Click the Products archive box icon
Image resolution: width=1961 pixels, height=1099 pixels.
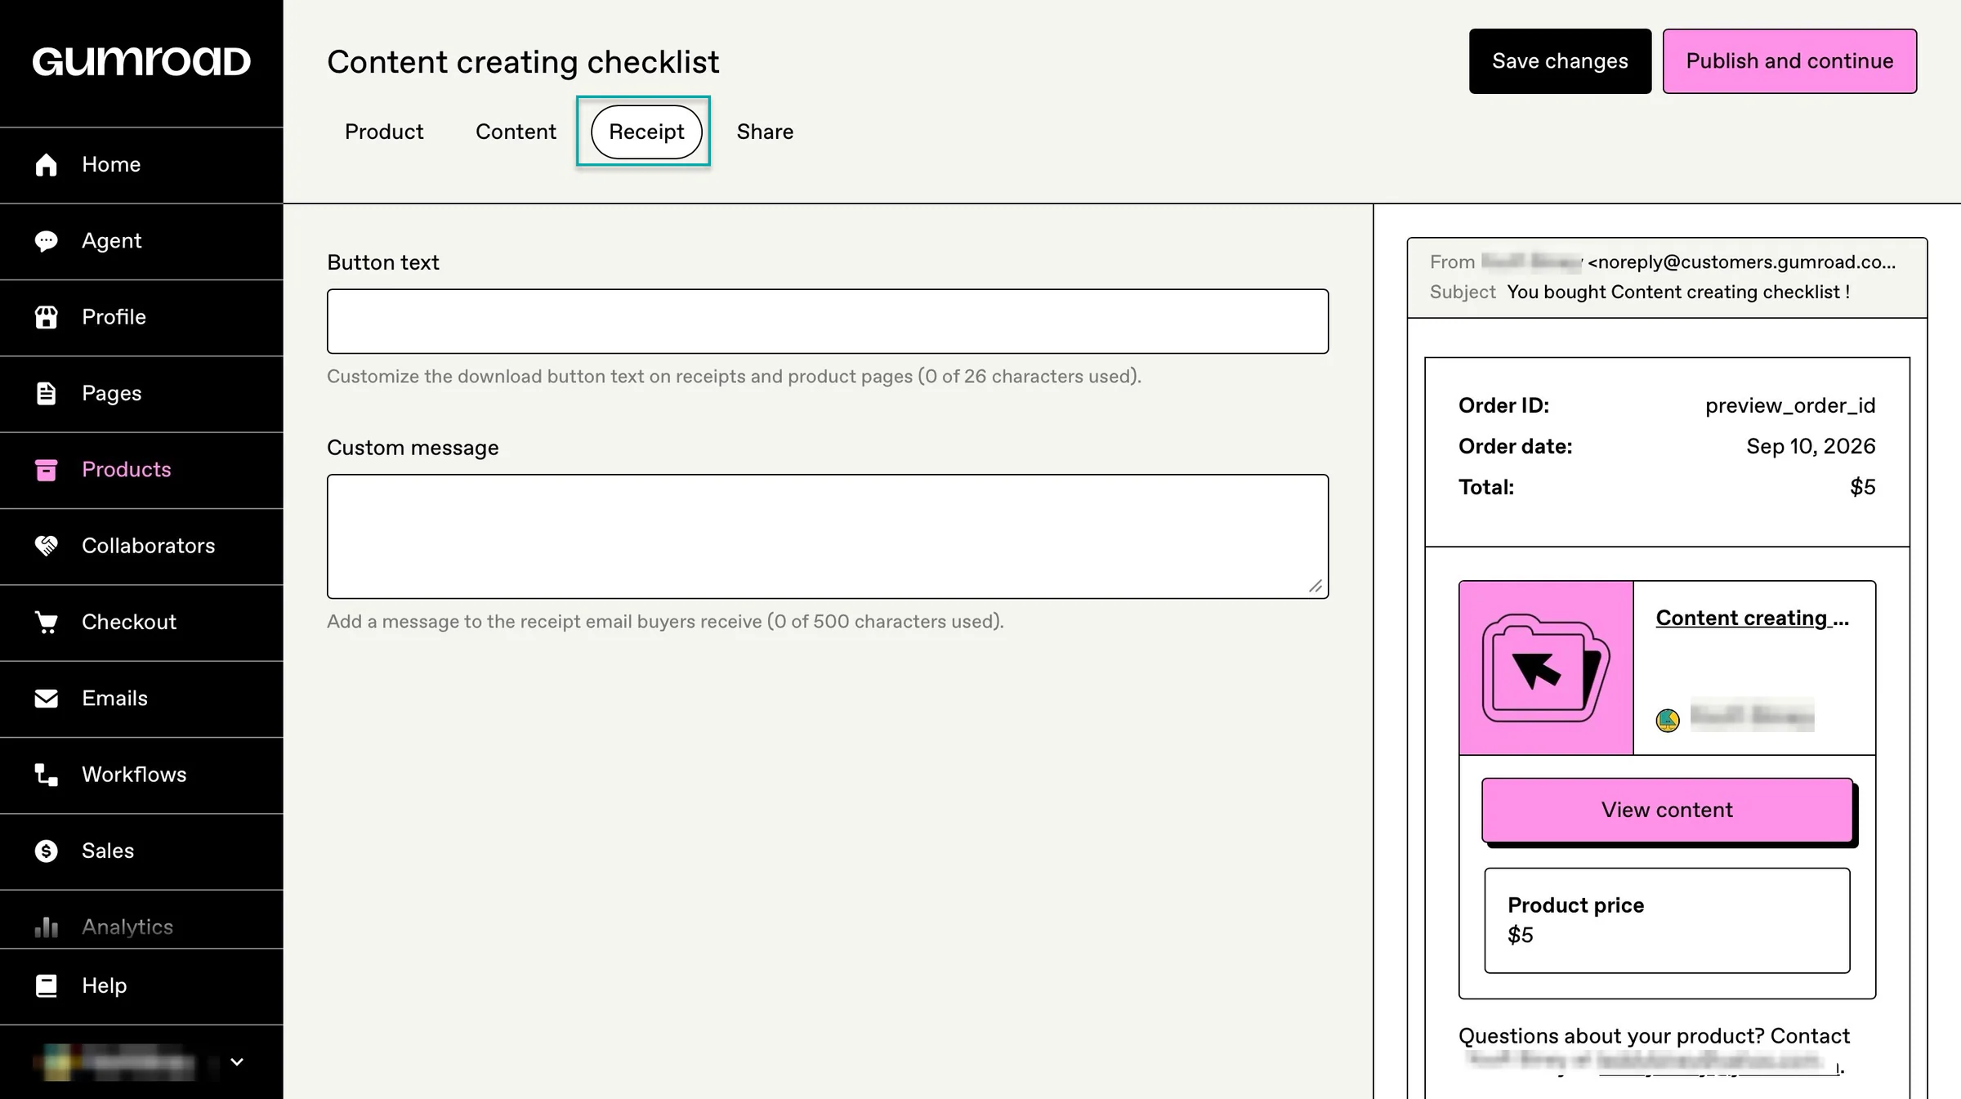47,470
